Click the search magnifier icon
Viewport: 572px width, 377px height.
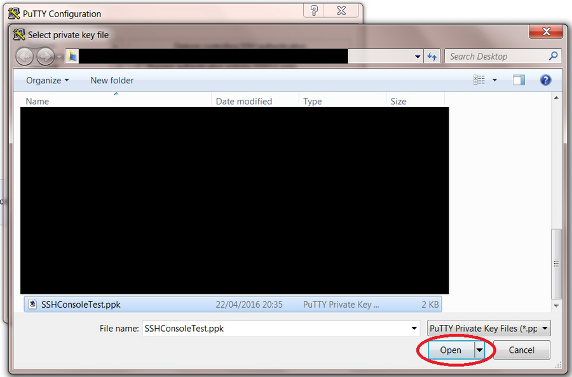point(553,57)
